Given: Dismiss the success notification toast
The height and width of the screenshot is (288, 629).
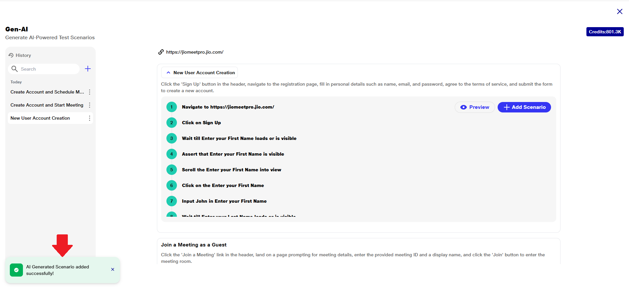Looking at the screenshot, I should point(113,270).
